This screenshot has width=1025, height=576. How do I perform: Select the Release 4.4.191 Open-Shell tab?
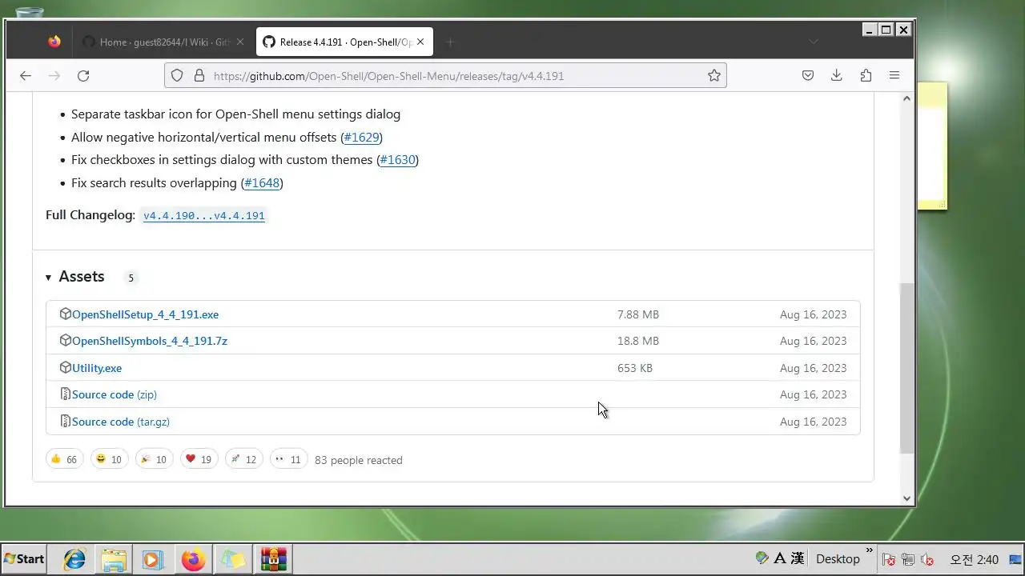click(344, 42)
